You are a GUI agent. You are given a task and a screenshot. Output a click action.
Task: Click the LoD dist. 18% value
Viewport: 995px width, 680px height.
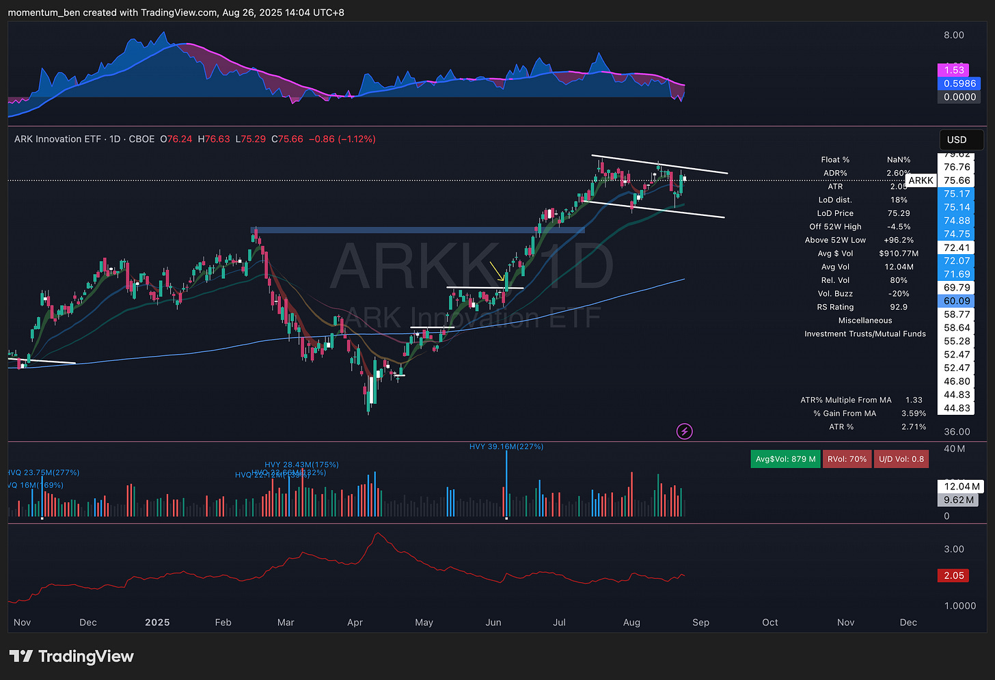click(x=899, y=200)
